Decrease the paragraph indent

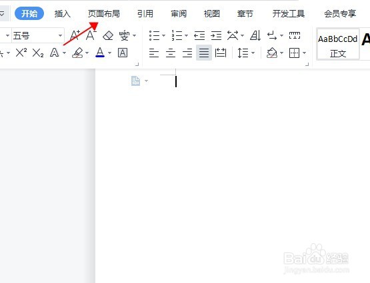pos(199,35)
